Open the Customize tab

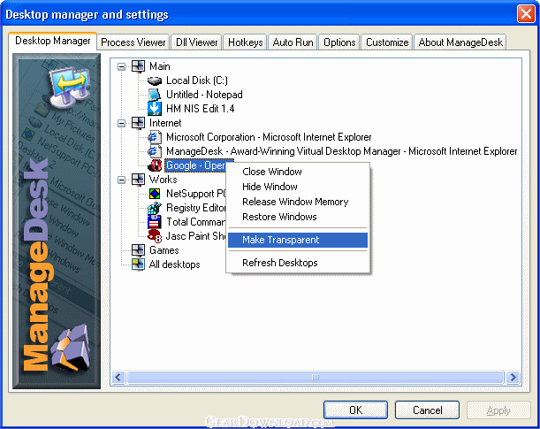click(x=387, y=42)
